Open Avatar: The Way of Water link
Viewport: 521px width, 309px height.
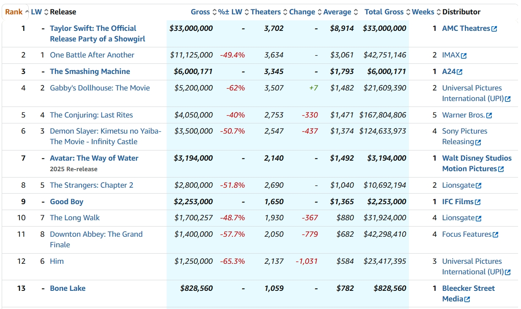tap(94, 158)
